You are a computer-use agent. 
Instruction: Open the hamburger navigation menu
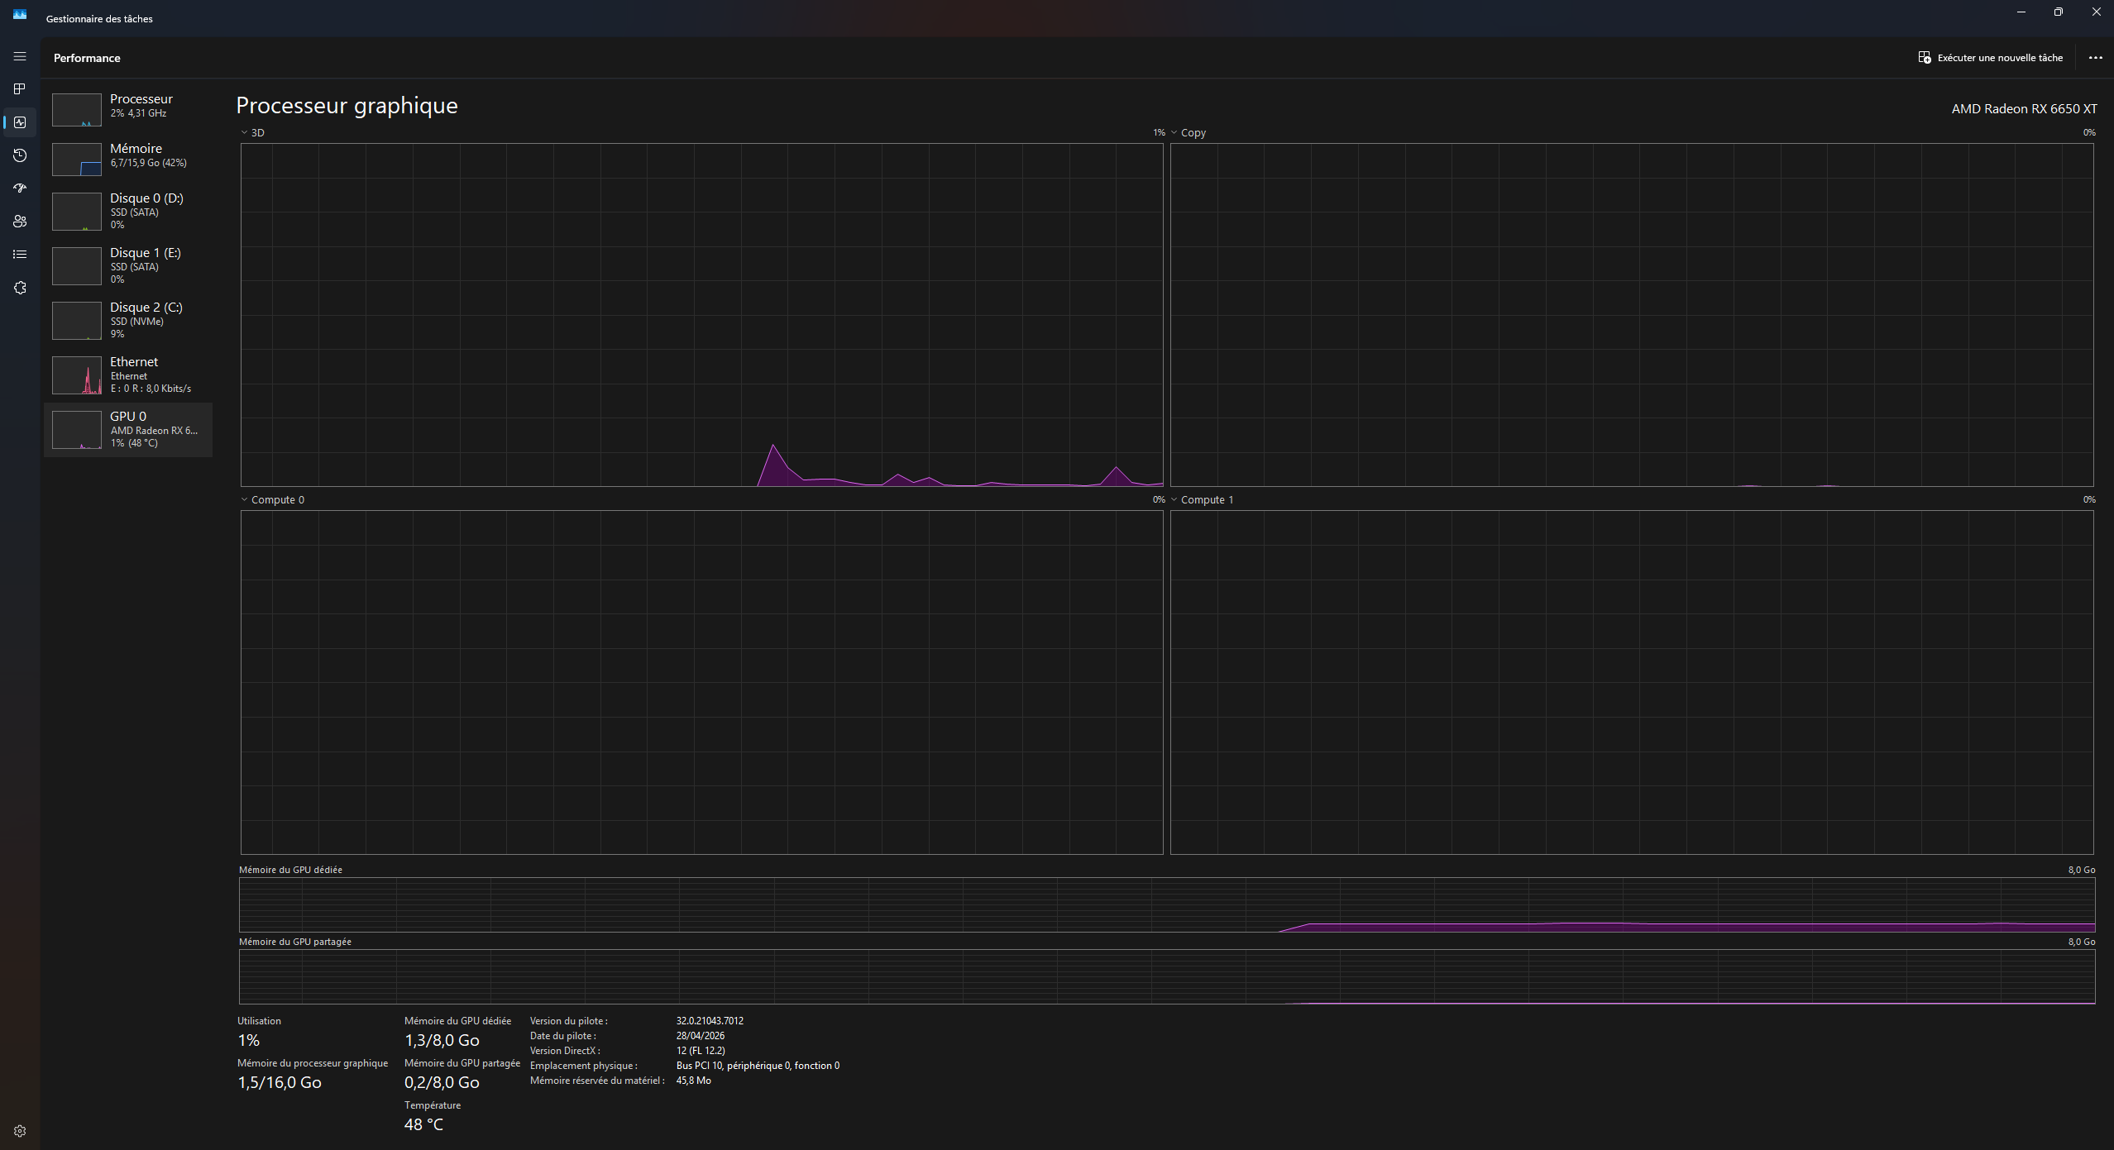[x=20, y=56]
